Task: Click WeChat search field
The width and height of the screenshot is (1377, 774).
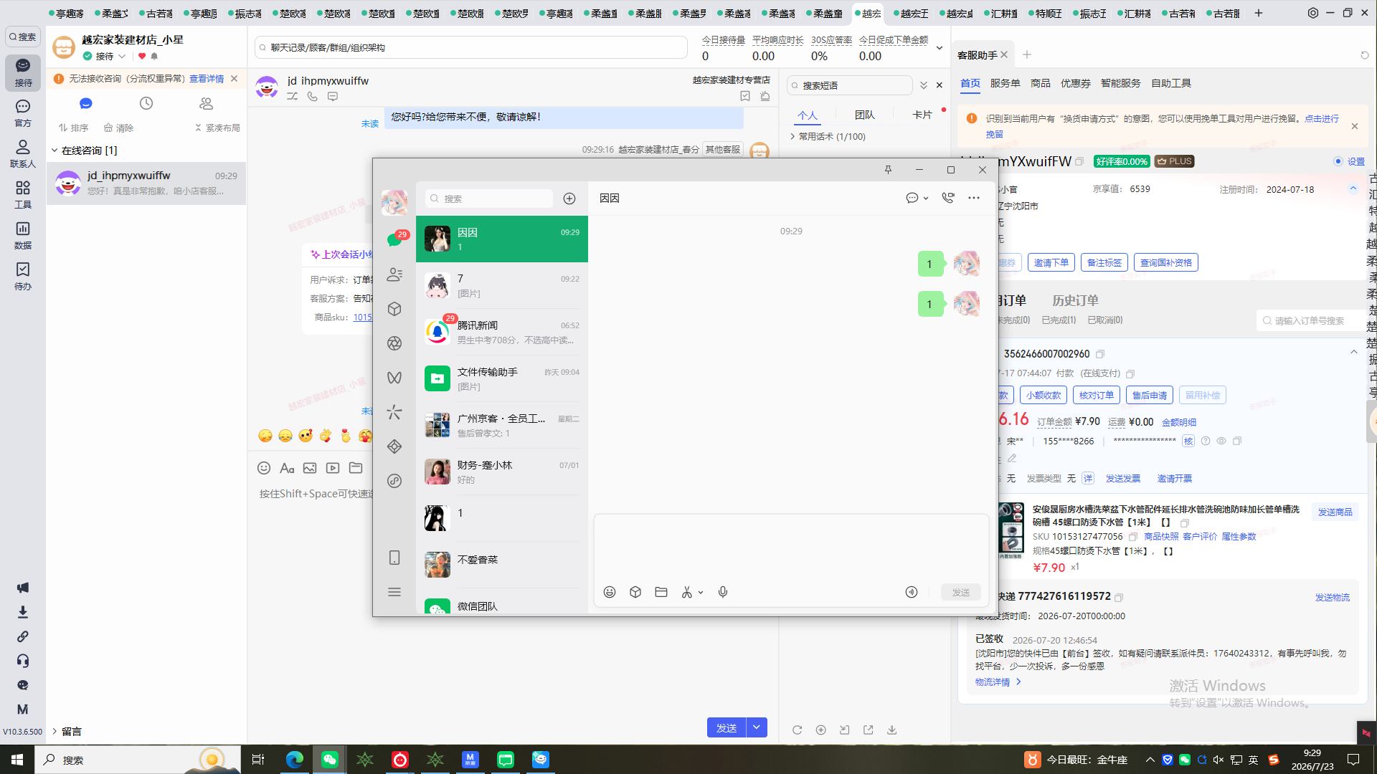Action: tap(489, 199)
